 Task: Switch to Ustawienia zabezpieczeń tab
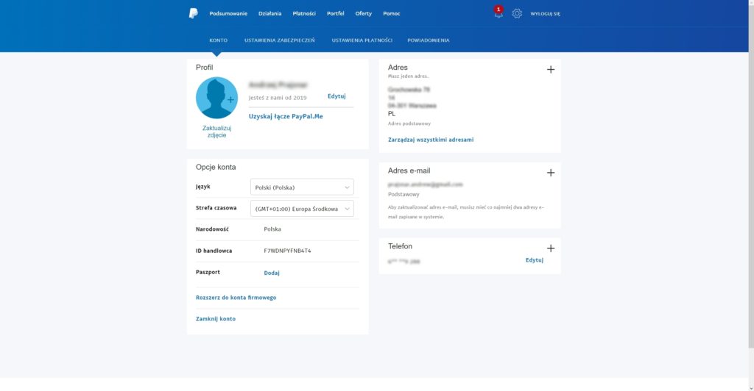point(279,40)
